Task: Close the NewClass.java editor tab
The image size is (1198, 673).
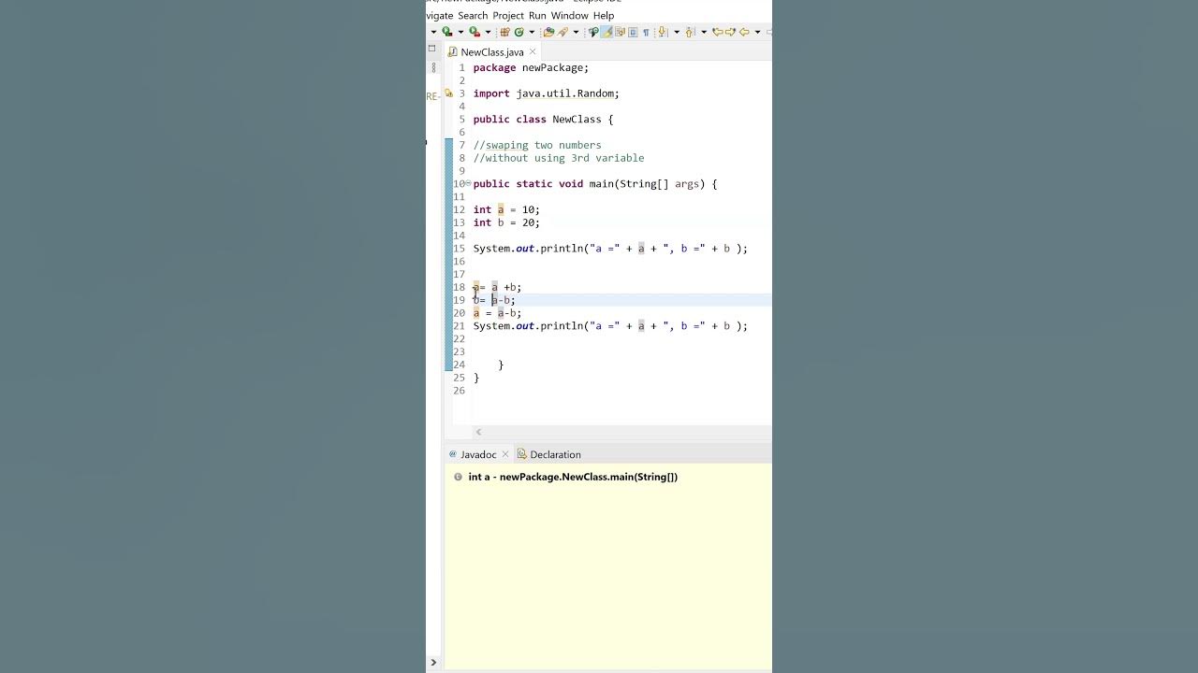Action: [x=533, y=51]
